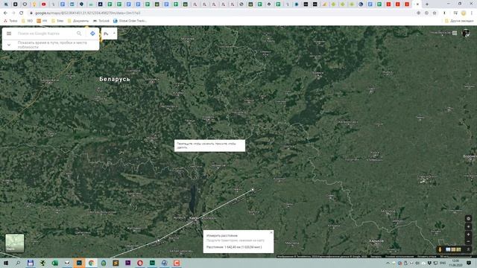Bookmark this page with the star icon
Viewport: 477px width, 268px height.
pos(435,13)
